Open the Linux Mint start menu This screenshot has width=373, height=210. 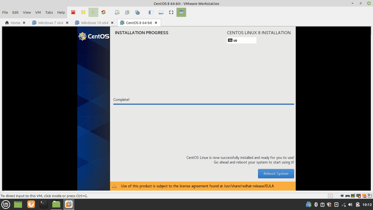(x=6, y=204)
